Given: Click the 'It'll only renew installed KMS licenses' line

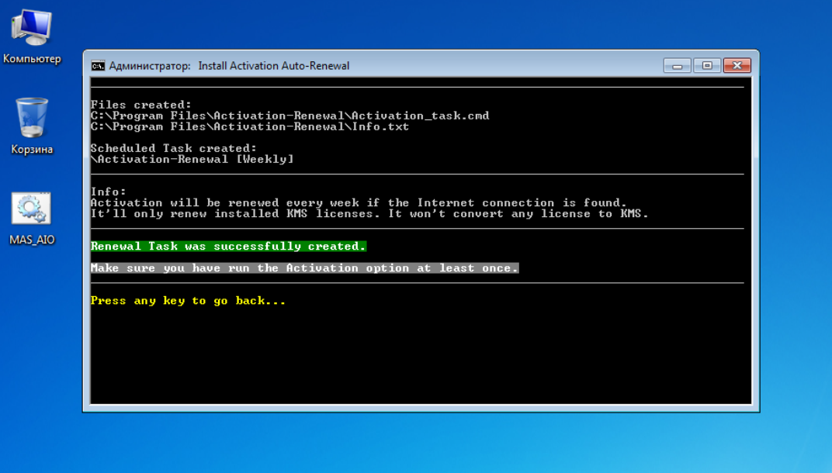Looking at the screenshot, I should (369, 213).
